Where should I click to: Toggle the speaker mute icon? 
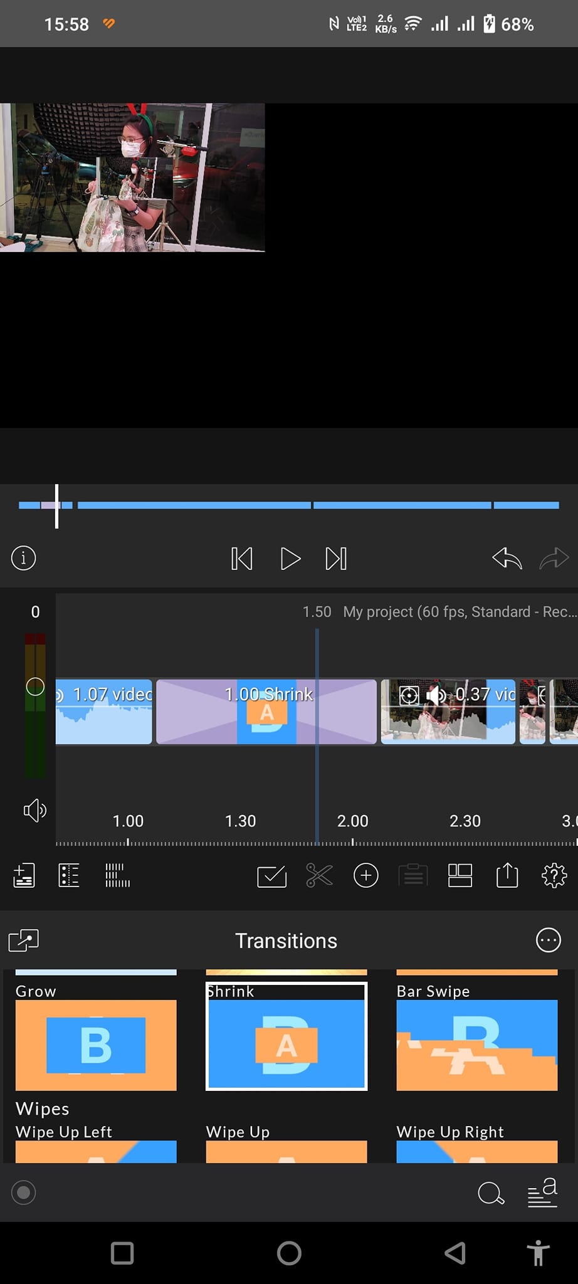[x=35, y=811]
